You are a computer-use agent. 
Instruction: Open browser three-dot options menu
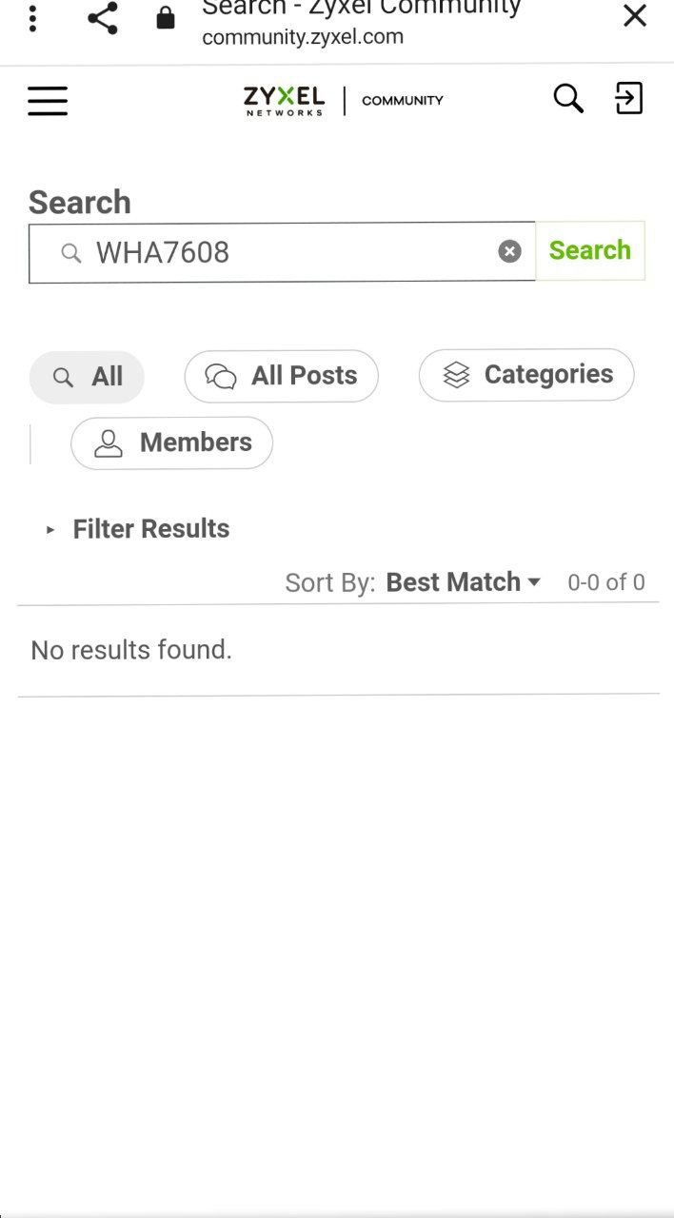(32, 18)
